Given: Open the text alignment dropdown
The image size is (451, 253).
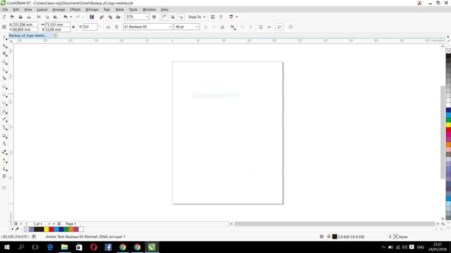Looking at the screenshot, I should (x=232, y=27).
